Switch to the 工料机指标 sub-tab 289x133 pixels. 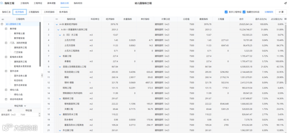[49, 12]
